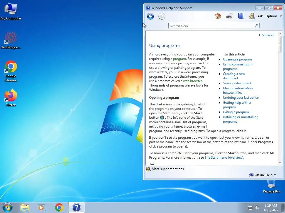Screen dimensions: 285x213
Task: Close the Help and Support window
Action: pyautogui.click(x=278, y=8)
